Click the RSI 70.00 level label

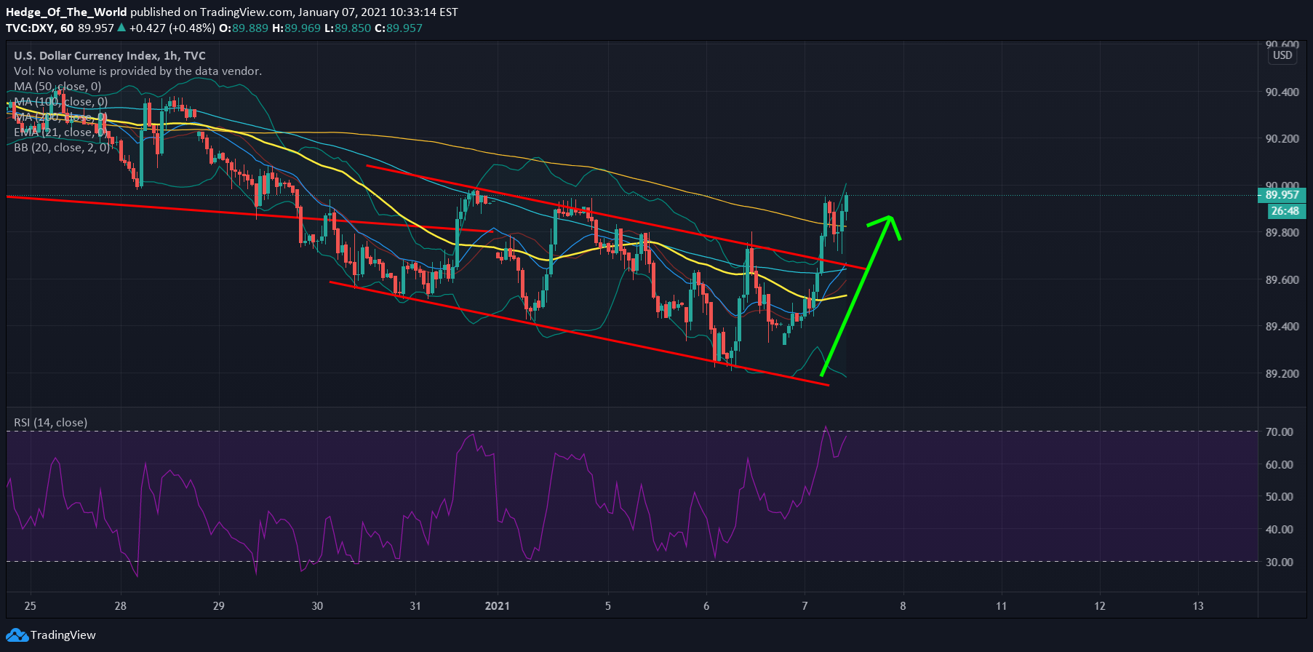(1280, 432)
